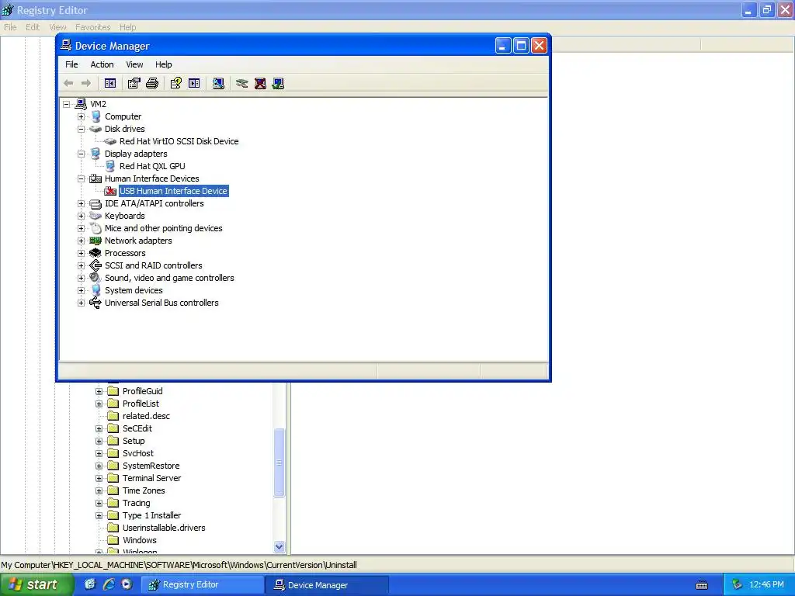Click the Print toolbar icon

[152, 83]
